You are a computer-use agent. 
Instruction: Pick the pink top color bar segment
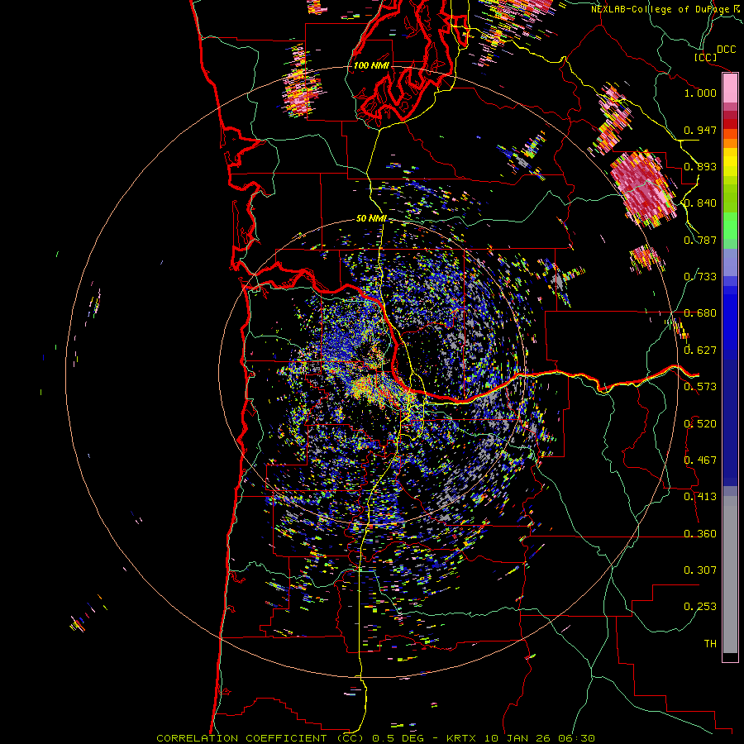pos(730,88)
